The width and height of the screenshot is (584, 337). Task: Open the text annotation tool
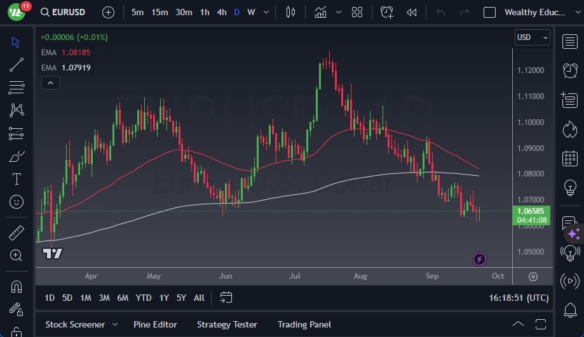[17, 179]
